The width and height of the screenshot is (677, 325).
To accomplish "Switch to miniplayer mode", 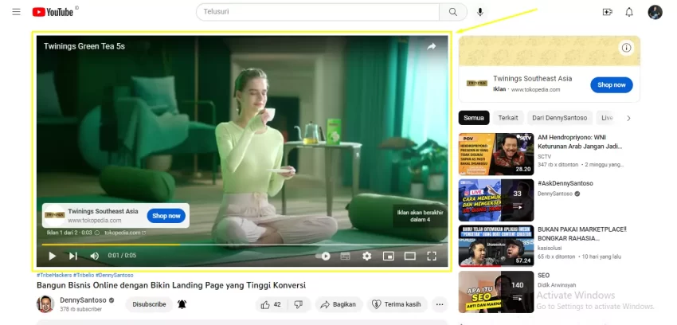I will pos(389,256).
